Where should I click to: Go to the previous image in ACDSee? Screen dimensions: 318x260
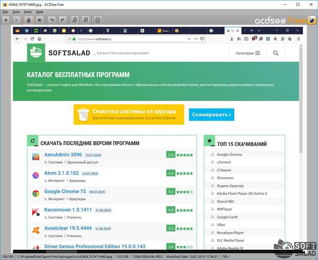tap(6, 20)
